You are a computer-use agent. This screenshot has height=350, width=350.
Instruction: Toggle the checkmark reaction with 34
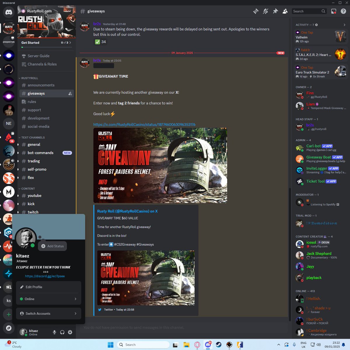[101, 42]
